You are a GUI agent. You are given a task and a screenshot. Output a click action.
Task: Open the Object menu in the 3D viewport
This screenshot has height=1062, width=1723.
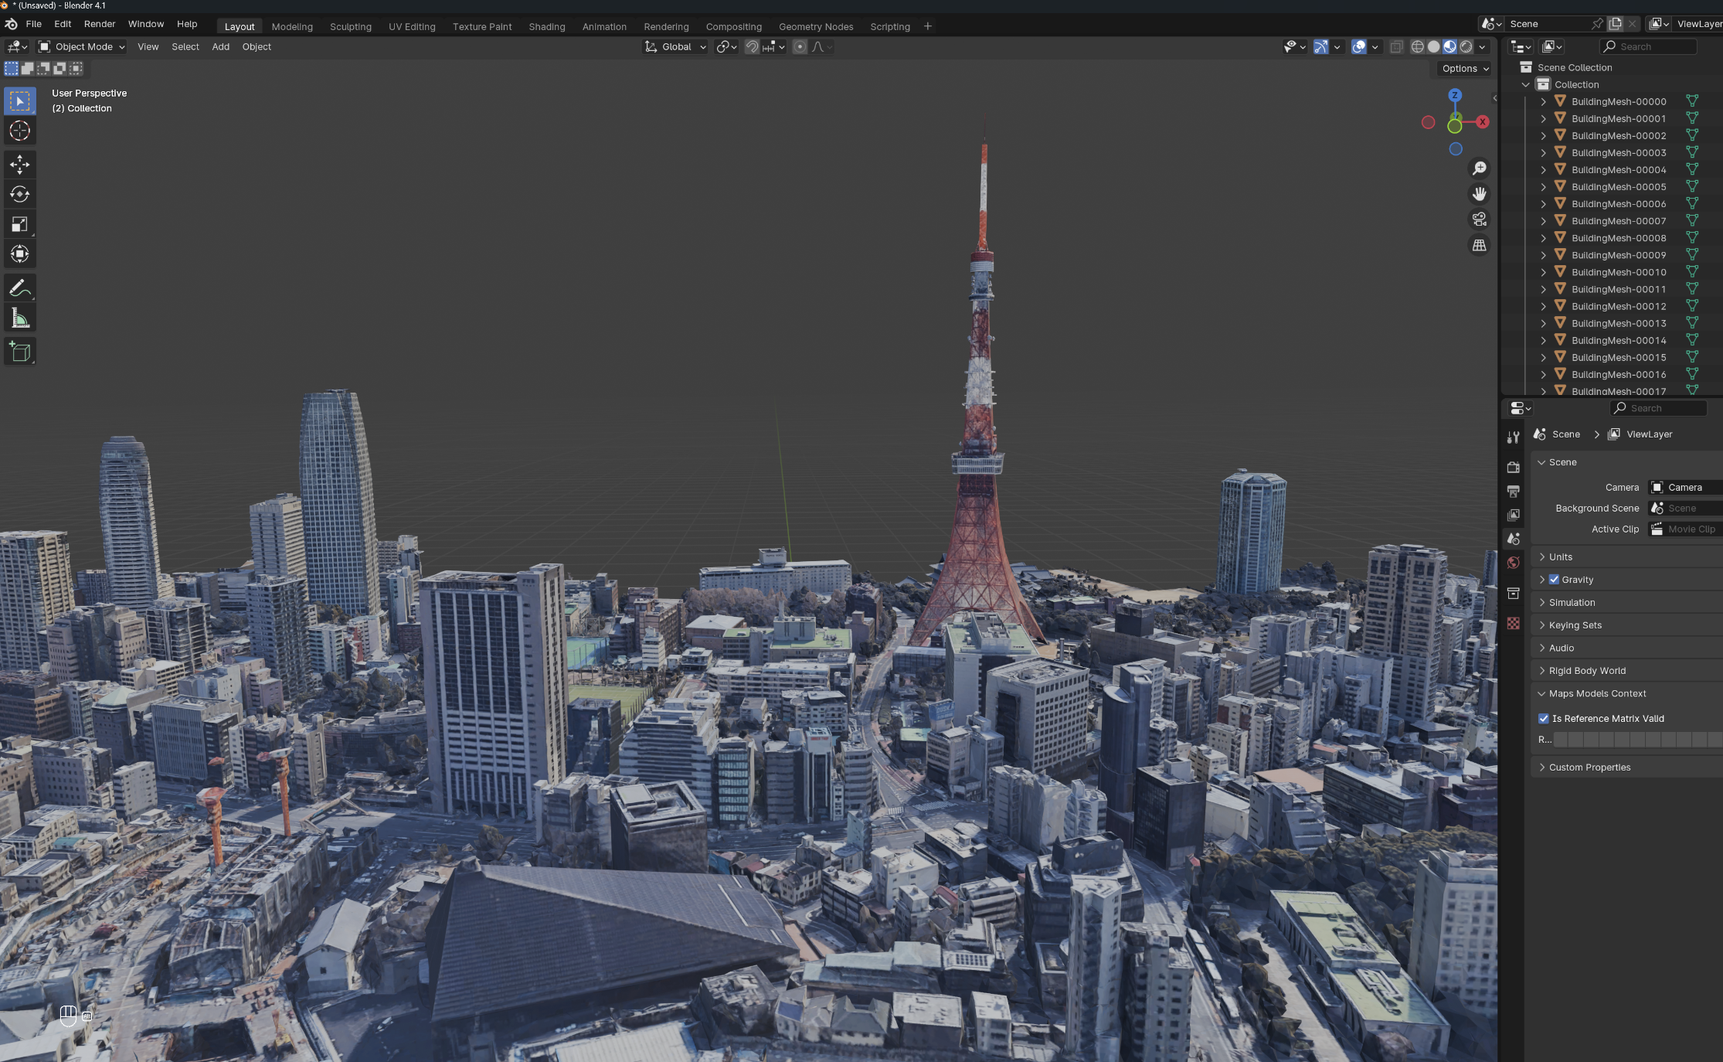point(257,46)
